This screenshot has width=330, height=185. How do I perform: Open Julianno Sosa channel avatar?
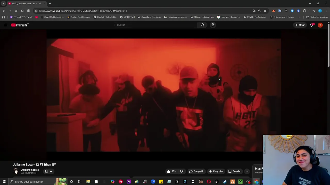point(16,171)
